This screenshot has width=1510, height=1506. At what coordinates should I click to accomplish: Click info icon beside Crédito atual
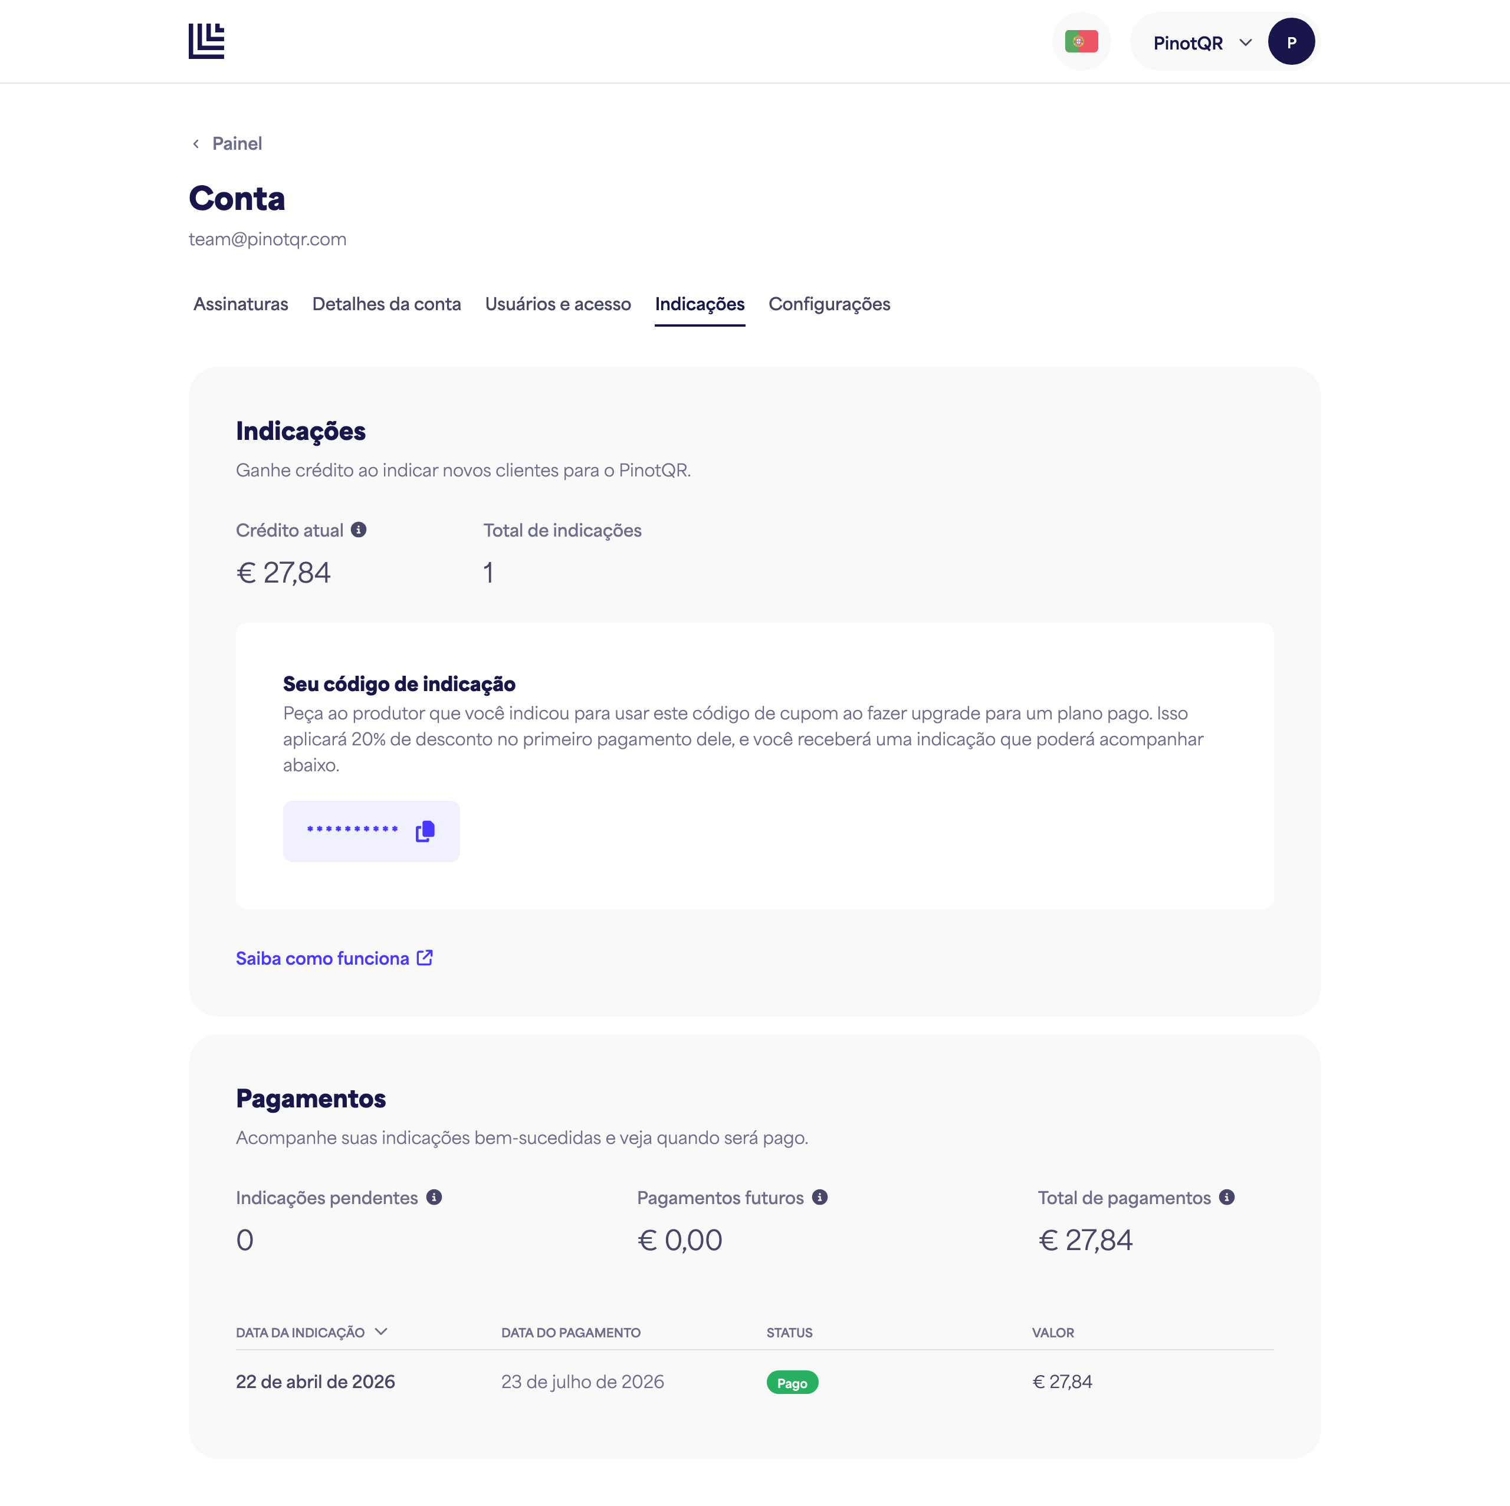pyautogui.click(x=359, y=530)
